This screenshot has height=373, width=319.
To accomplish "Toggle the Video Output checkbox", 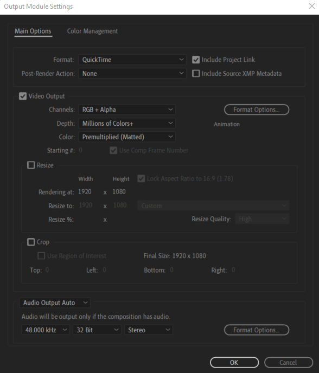I will point(23,96).
